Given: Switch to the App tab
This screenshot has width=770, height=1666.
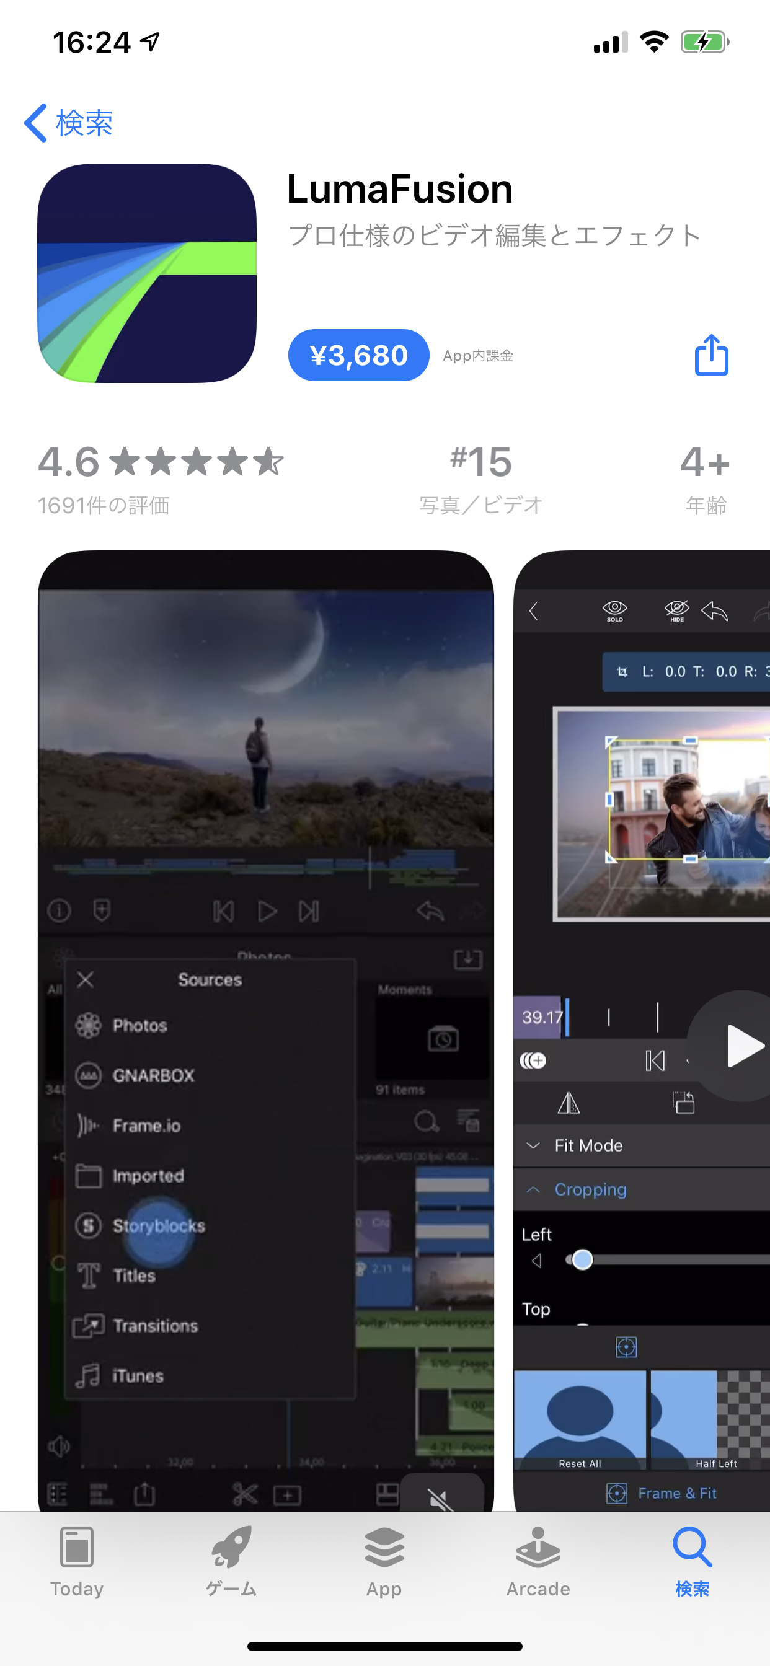Looking at the screenshot, I should (384, 1561).
